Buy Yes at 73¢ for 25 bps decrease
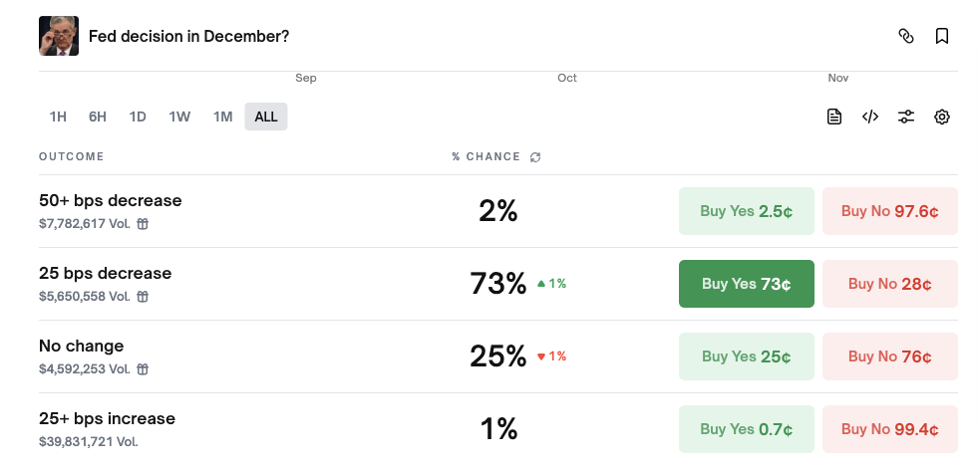Screen dimensions: 978x472 click(x=746, y=284)
